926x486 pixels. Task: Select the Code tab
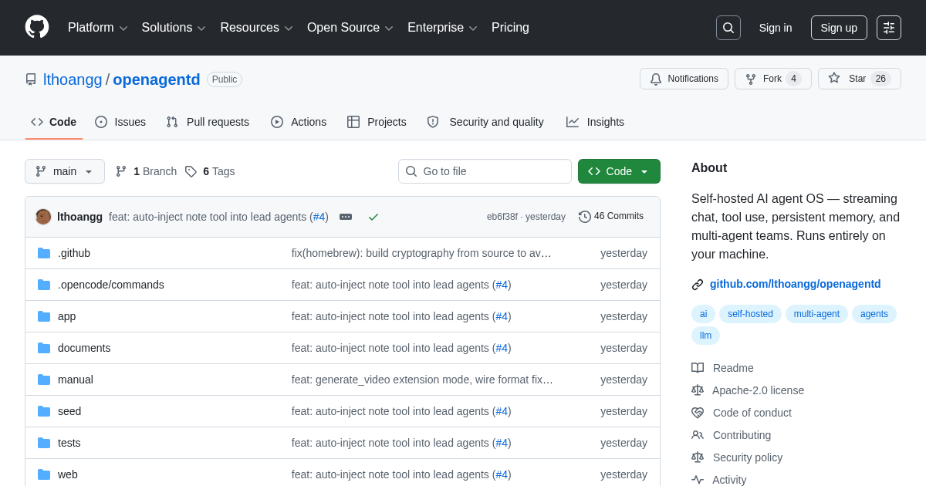click(x=54, y=122)
